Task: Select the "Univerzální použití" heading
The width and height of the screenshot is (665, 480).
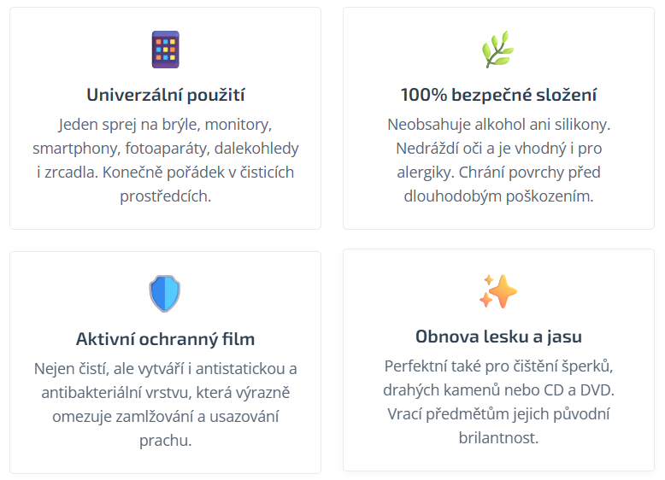Action: [x=166, y=95]
